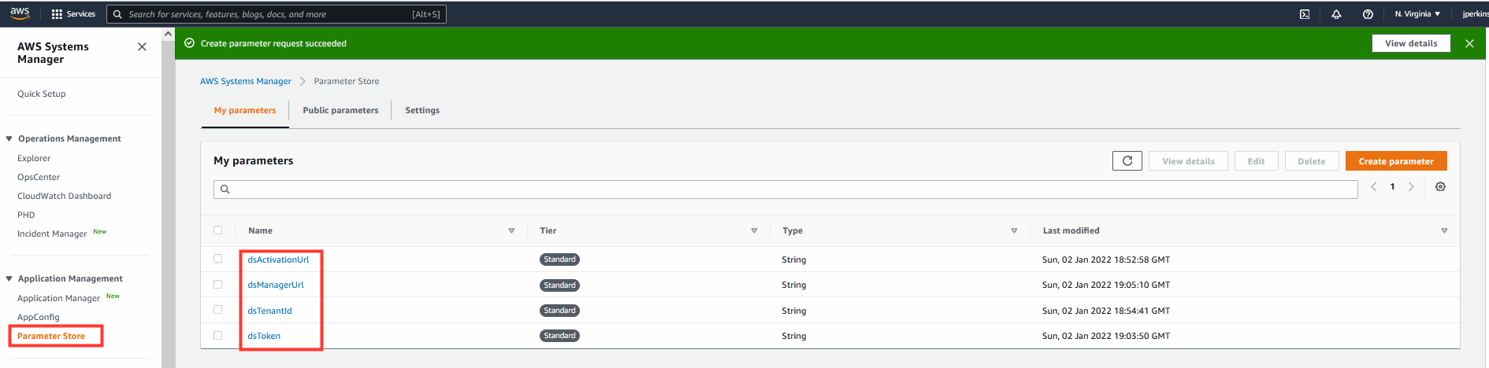Image resolution: width=1489 pixels, height=368 pixels.
Task: Open the notifications bell icon
Action: [x=1336, y=14]
